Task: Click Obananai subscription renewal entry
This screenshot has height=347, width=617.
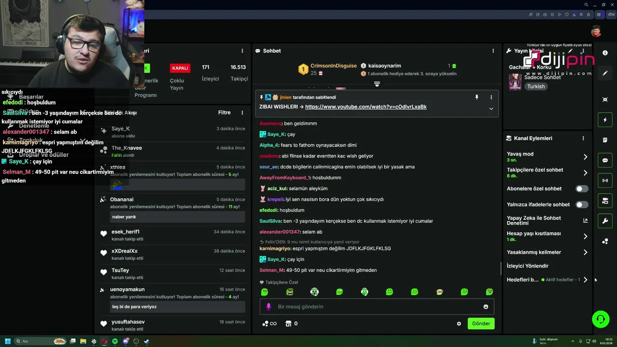Action: pyautogui.click(x=172, y=209)
